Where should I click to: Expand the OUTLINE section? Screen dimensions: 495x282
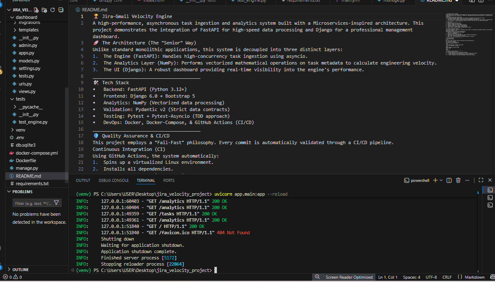pyautogui.click(x=21, y=269)
